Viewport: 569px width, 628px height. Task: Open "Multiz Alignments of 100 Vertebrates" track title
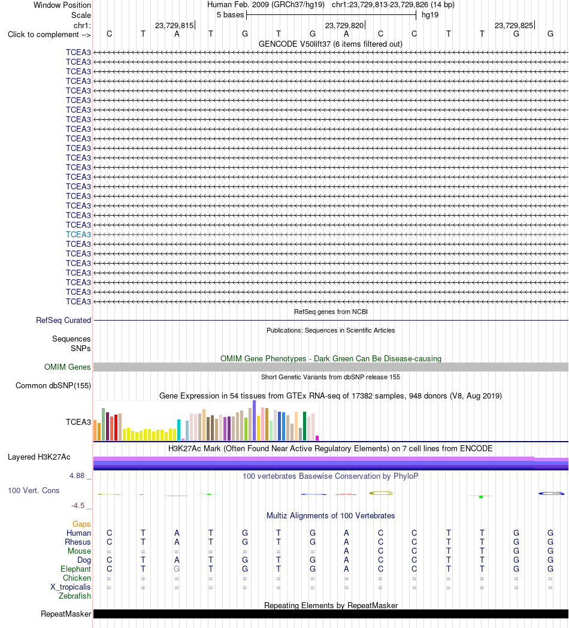point(331,516)
